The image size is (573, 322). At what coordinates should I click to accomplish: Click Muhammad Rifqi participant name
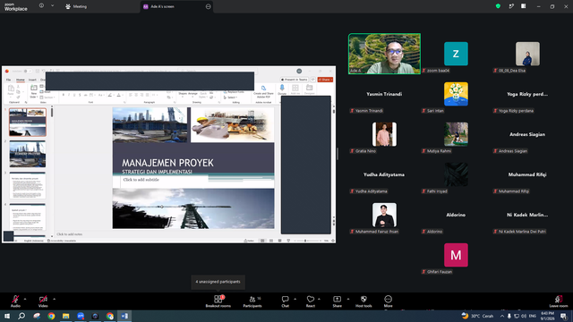(x=527, y=174)
